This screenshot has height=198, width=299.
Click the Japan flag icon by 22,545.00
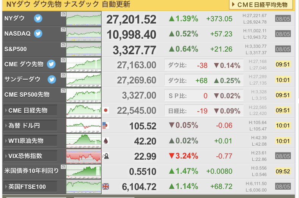click(105, 110)
